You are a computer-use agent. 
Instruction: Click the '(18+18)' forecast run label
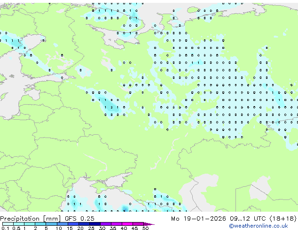283,219
